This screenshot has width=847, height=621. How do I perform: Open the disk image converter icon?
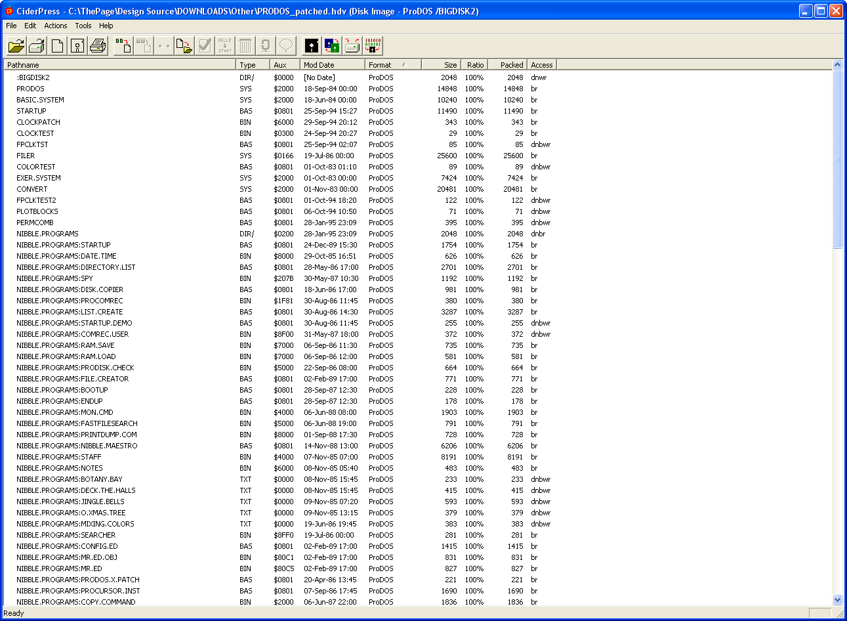point(332,45)
